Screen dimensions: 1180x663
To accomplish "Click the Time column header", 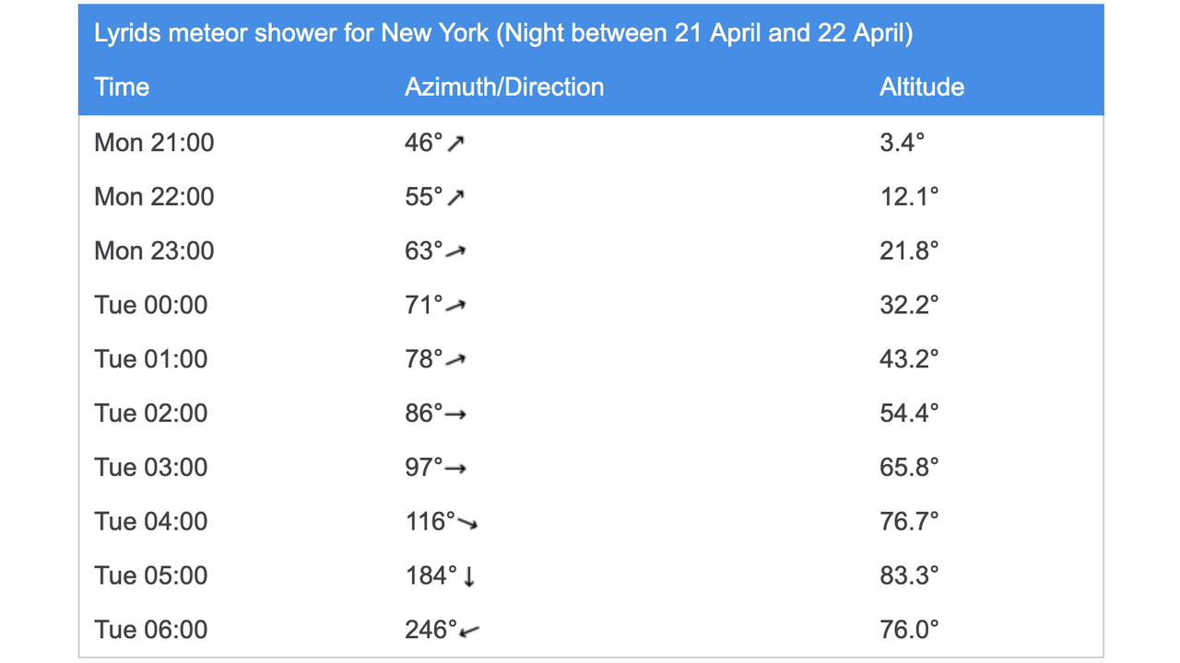I will coord(122,87).
